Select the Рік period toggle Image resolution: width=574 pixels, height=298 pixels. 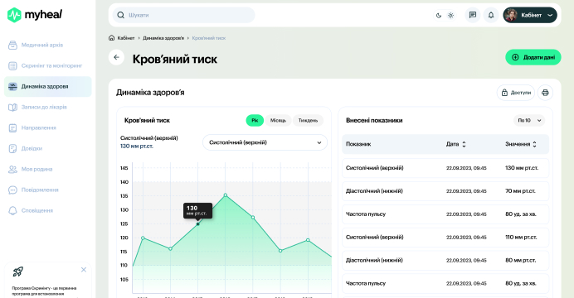255,121
